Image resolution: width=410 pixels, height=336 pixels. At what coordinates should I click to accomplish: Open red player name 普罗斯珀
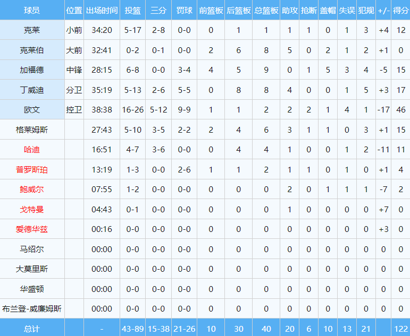(x=32, y=170)
